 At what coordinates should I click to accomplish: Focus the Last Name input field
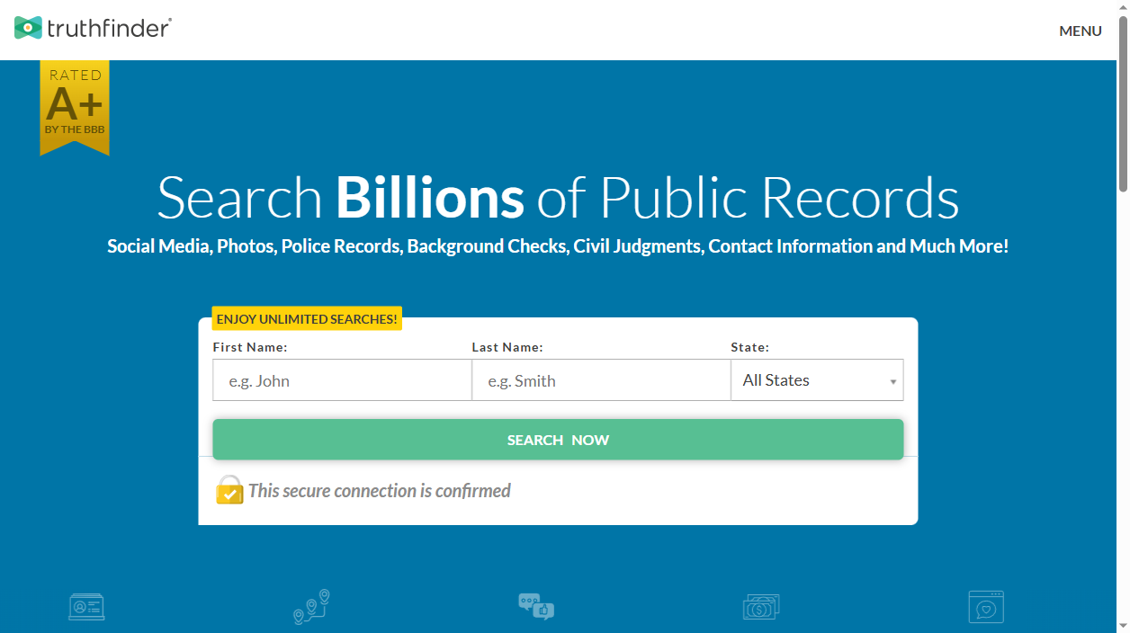click(601, 380)
